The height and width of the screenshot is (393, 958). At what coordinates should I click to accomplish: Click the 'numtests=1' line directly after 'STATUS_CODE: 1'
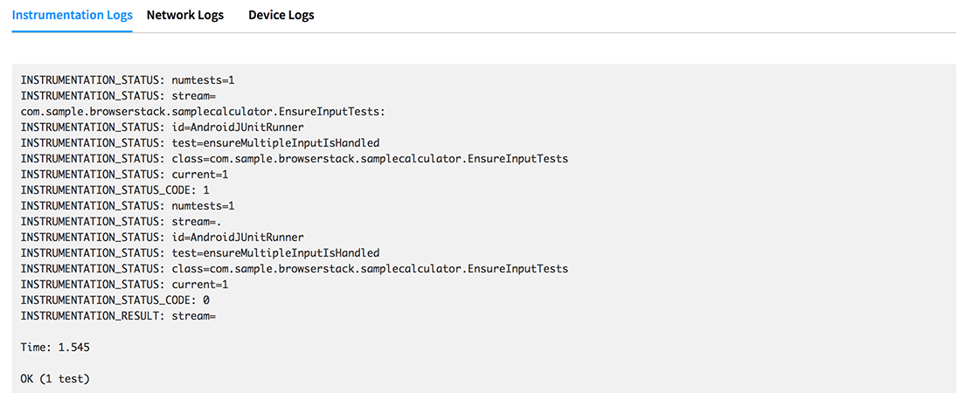click(128, 205)
